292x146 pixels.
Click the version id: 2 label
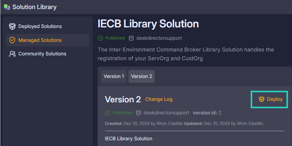pyautogui.click(x=207, y=113)
